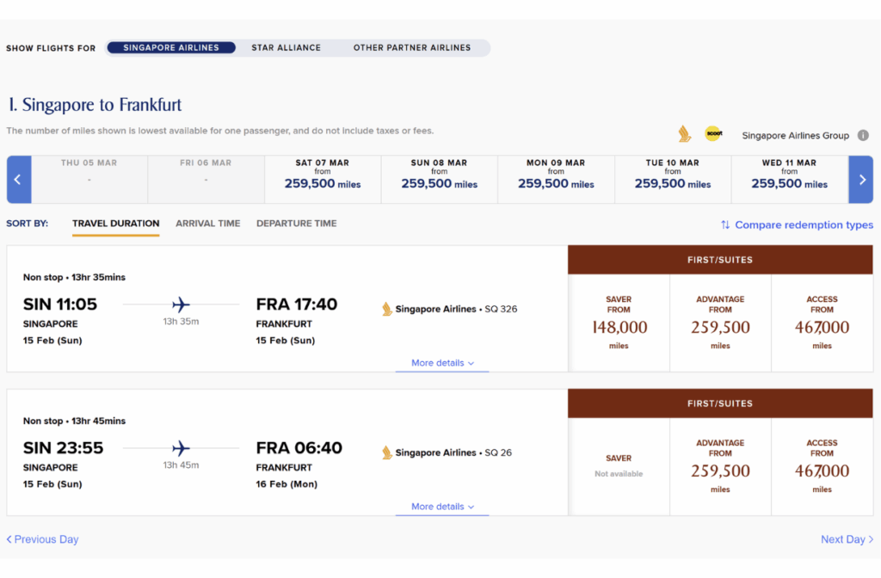Viewport: 881px width, 578px height.
Task: Click the Scoot airline logo
Action: [713, 134]
